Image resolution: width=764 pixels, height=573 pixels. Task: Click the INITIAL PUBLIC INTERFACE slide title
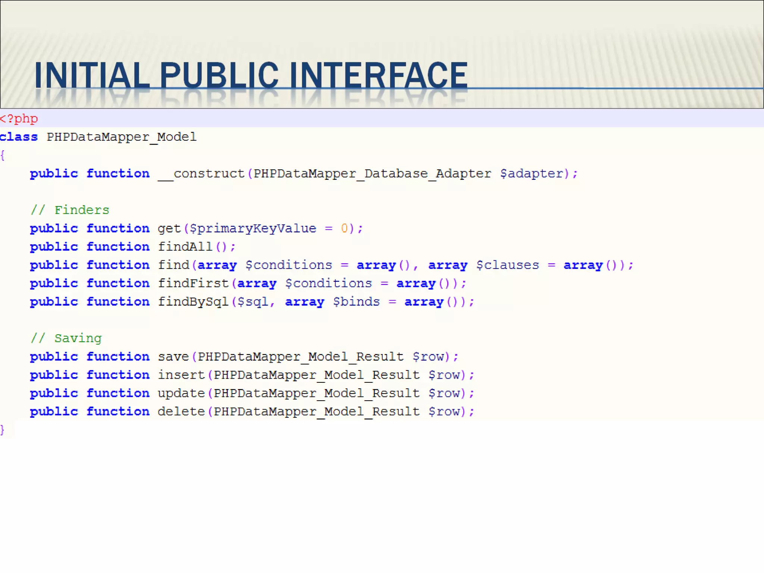pos(251,75)
